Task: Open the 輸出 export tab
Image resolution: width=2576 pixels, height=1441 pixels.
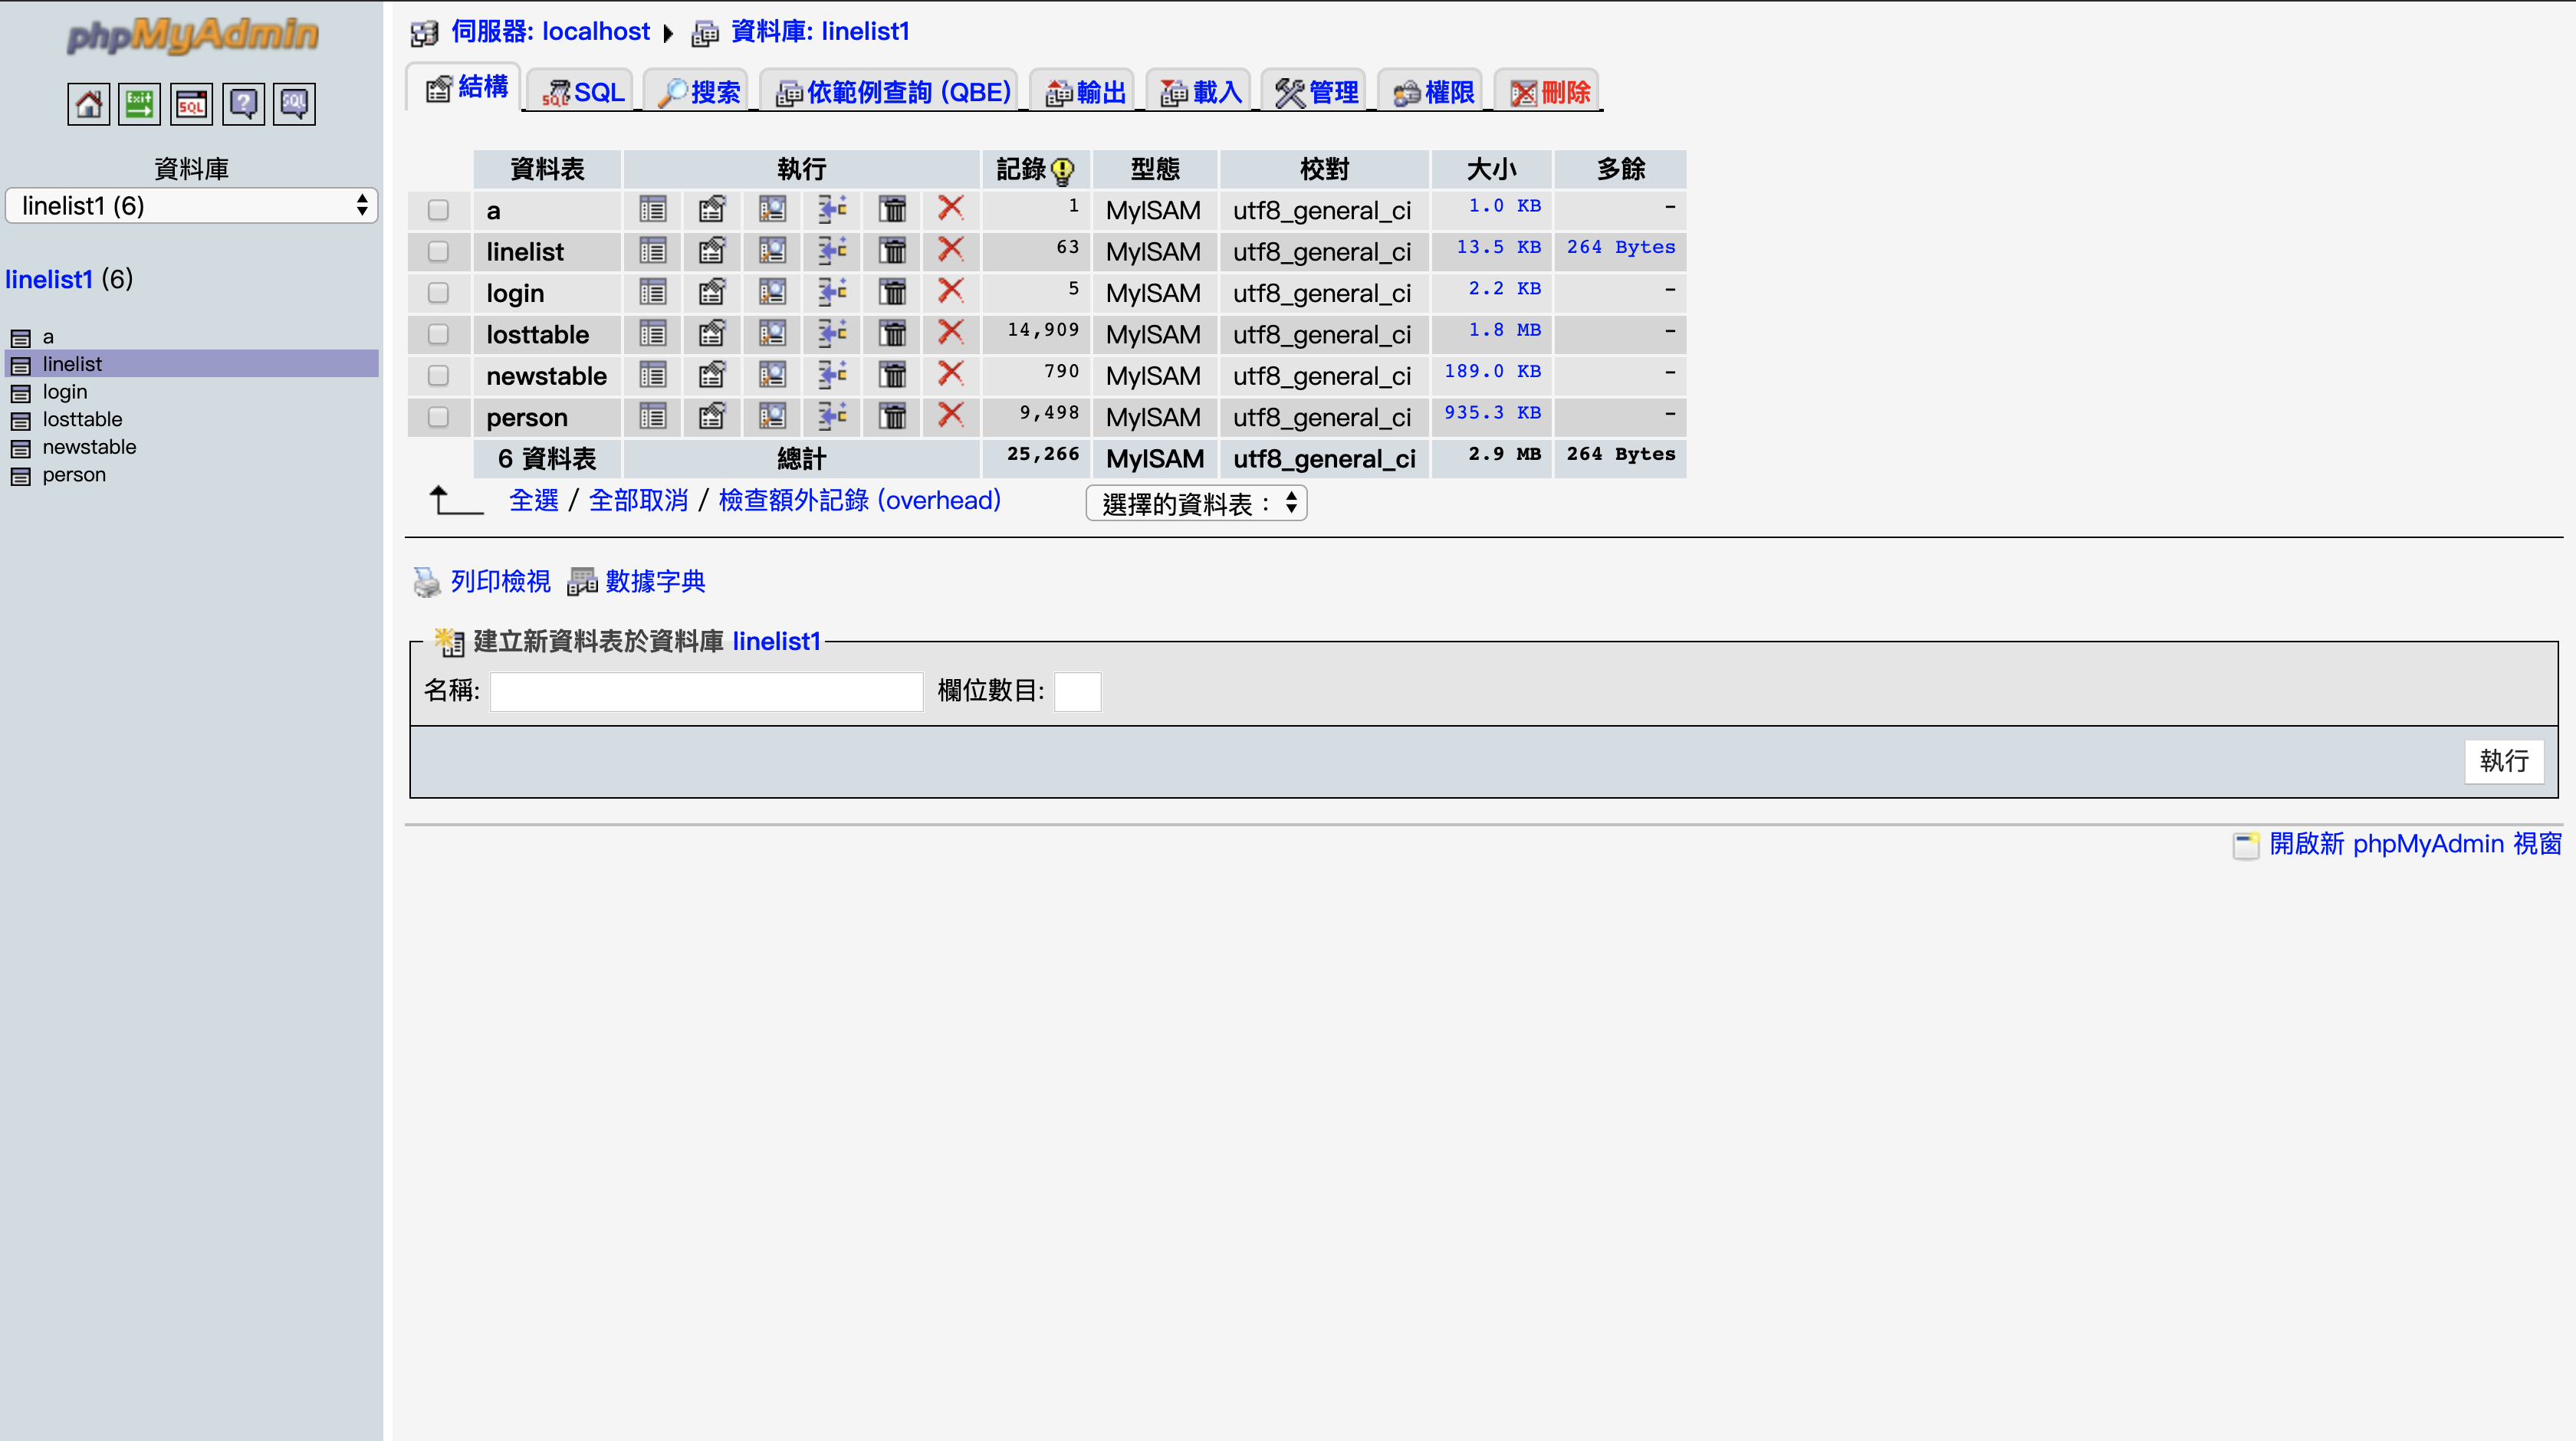Action: tap(1083, 92)
